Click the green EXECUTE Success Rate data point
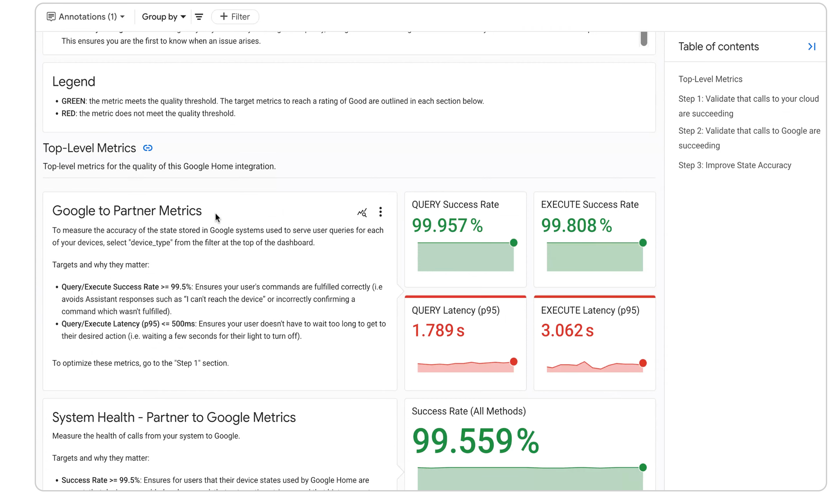This screenshot has height=494, width=831. (x=643, y=243)
